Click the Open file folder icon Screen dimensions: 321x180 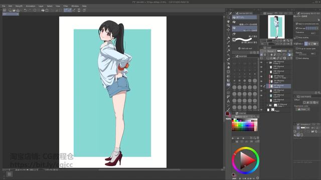pyautogui.click(x=14, y=10)
